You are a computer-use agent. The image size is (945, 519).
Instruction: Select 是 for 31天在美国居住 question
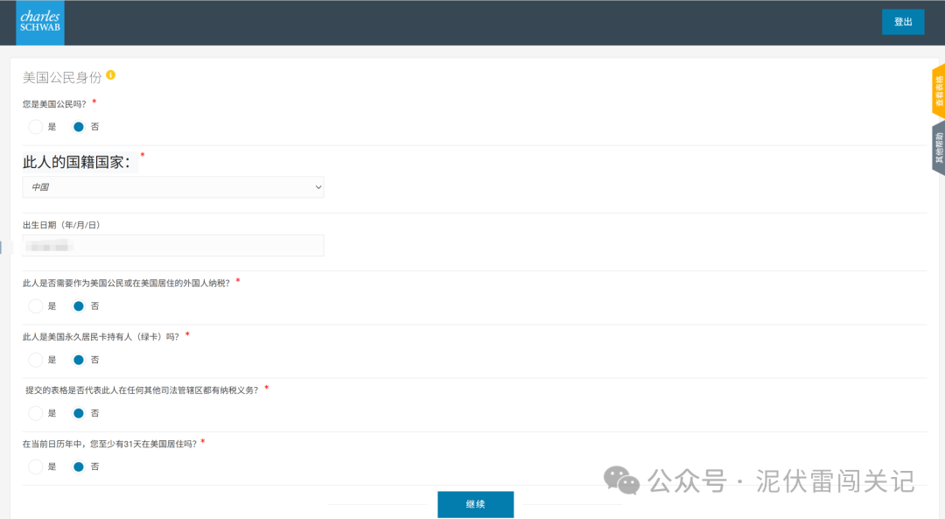[x=36, y=466]
